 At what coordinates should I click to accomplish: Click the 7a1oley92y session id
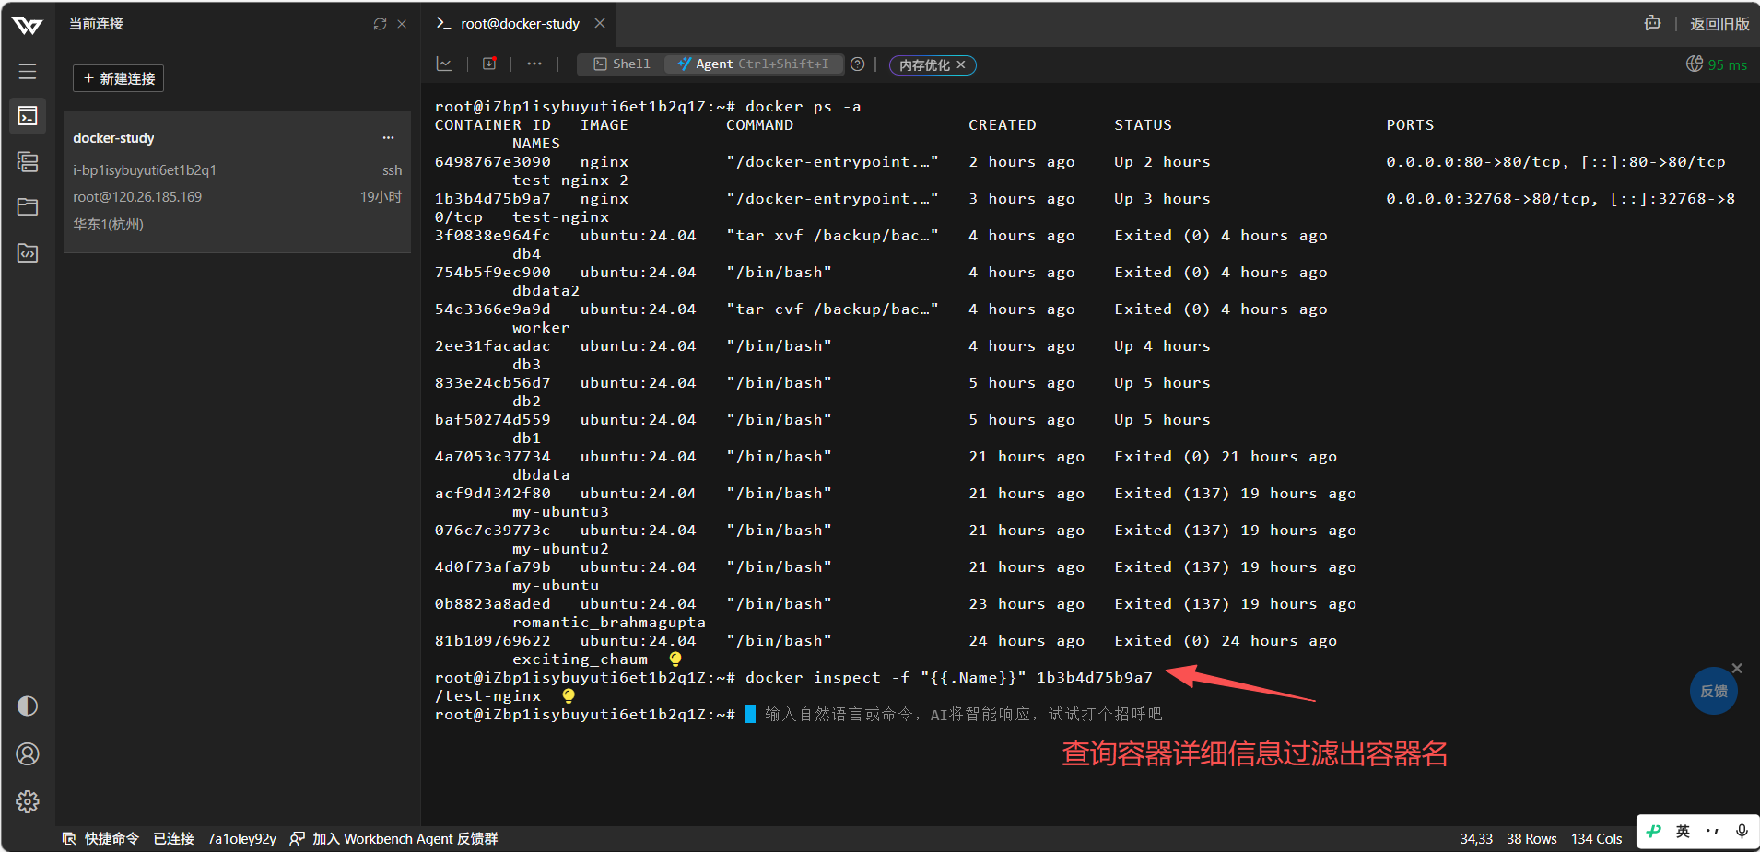click(241, 838)
